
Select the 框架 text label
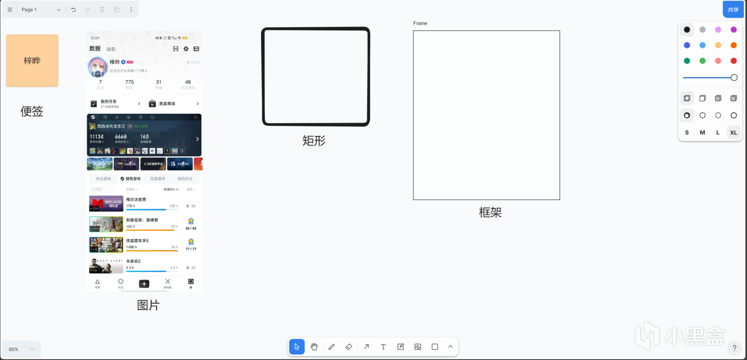click(x=490, y=212)
